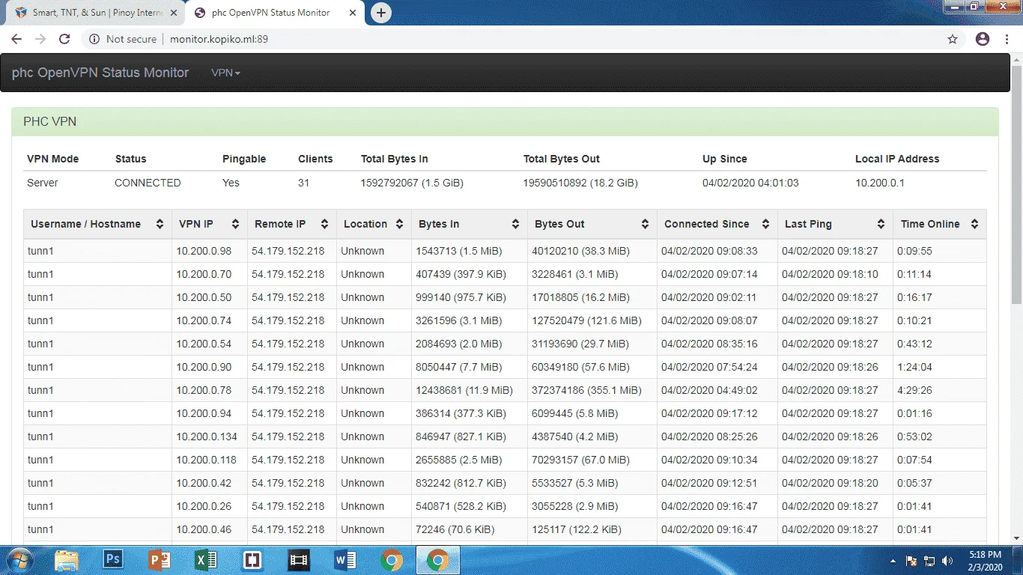
Task: Focus the address bar showing monitor.kopiko.ml:89
Action: (x=219, y=39)
